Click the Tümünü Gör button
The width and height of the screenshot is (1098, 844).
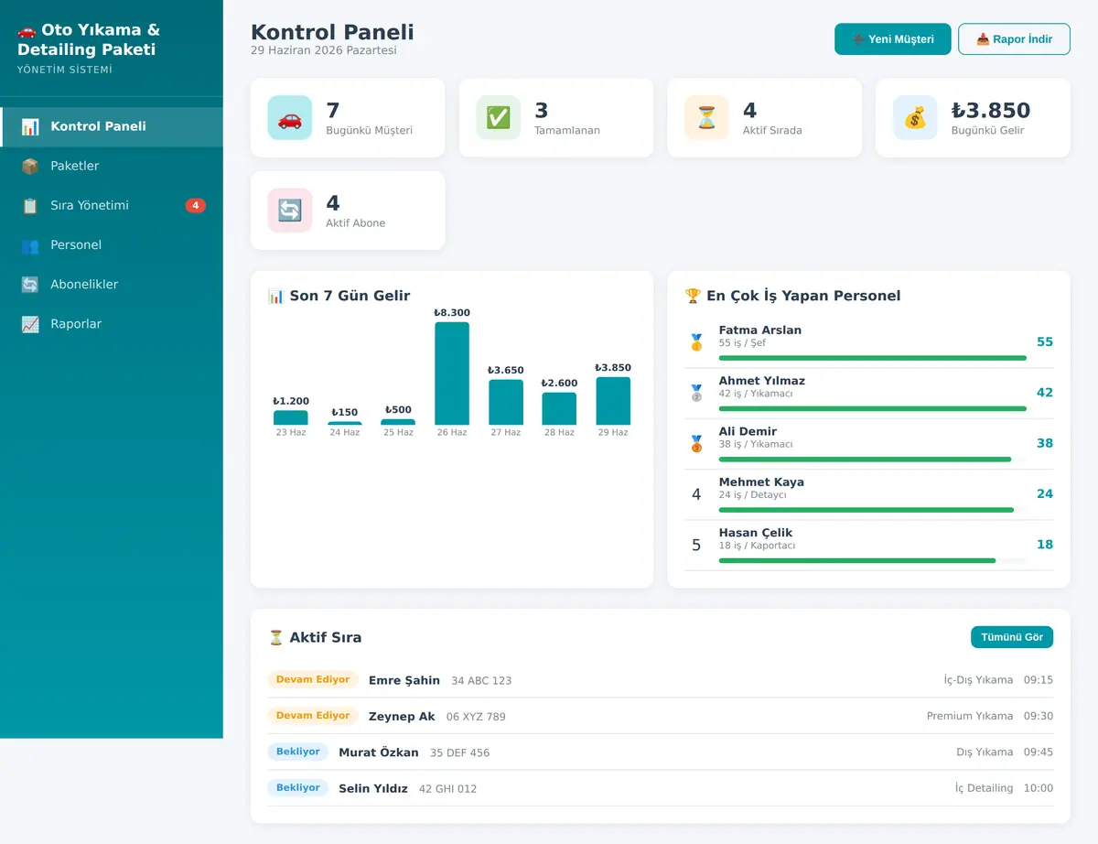(x=1012, y=637)
